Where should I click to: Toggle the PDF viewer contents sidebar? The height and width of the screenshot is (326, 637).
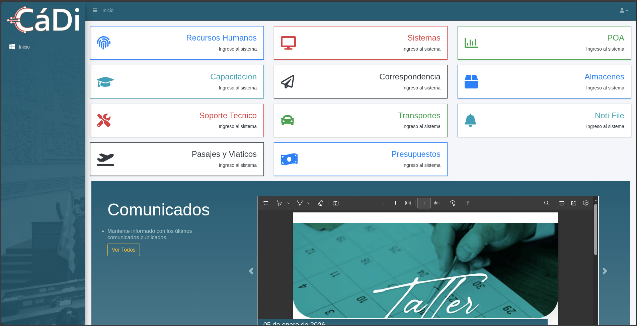click(265, 203)
